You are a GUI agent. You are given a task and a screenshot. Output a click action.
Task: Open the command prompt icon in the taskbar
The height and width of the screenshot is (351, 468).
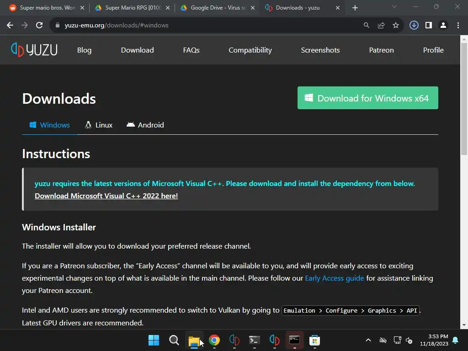[294, 340]
